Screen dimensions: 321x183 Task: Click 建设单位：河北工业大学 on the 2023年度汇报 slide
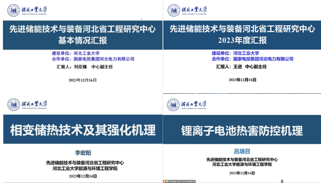coord(235,53)
